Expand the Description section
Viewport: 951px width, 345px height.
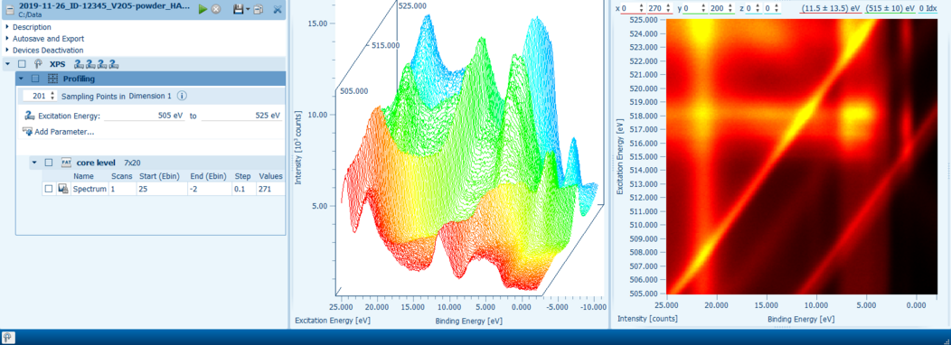(7, 27)
